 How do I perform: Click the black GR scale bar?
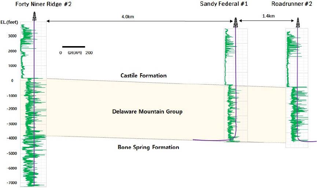pyautogui.click(x=73, y=47)
